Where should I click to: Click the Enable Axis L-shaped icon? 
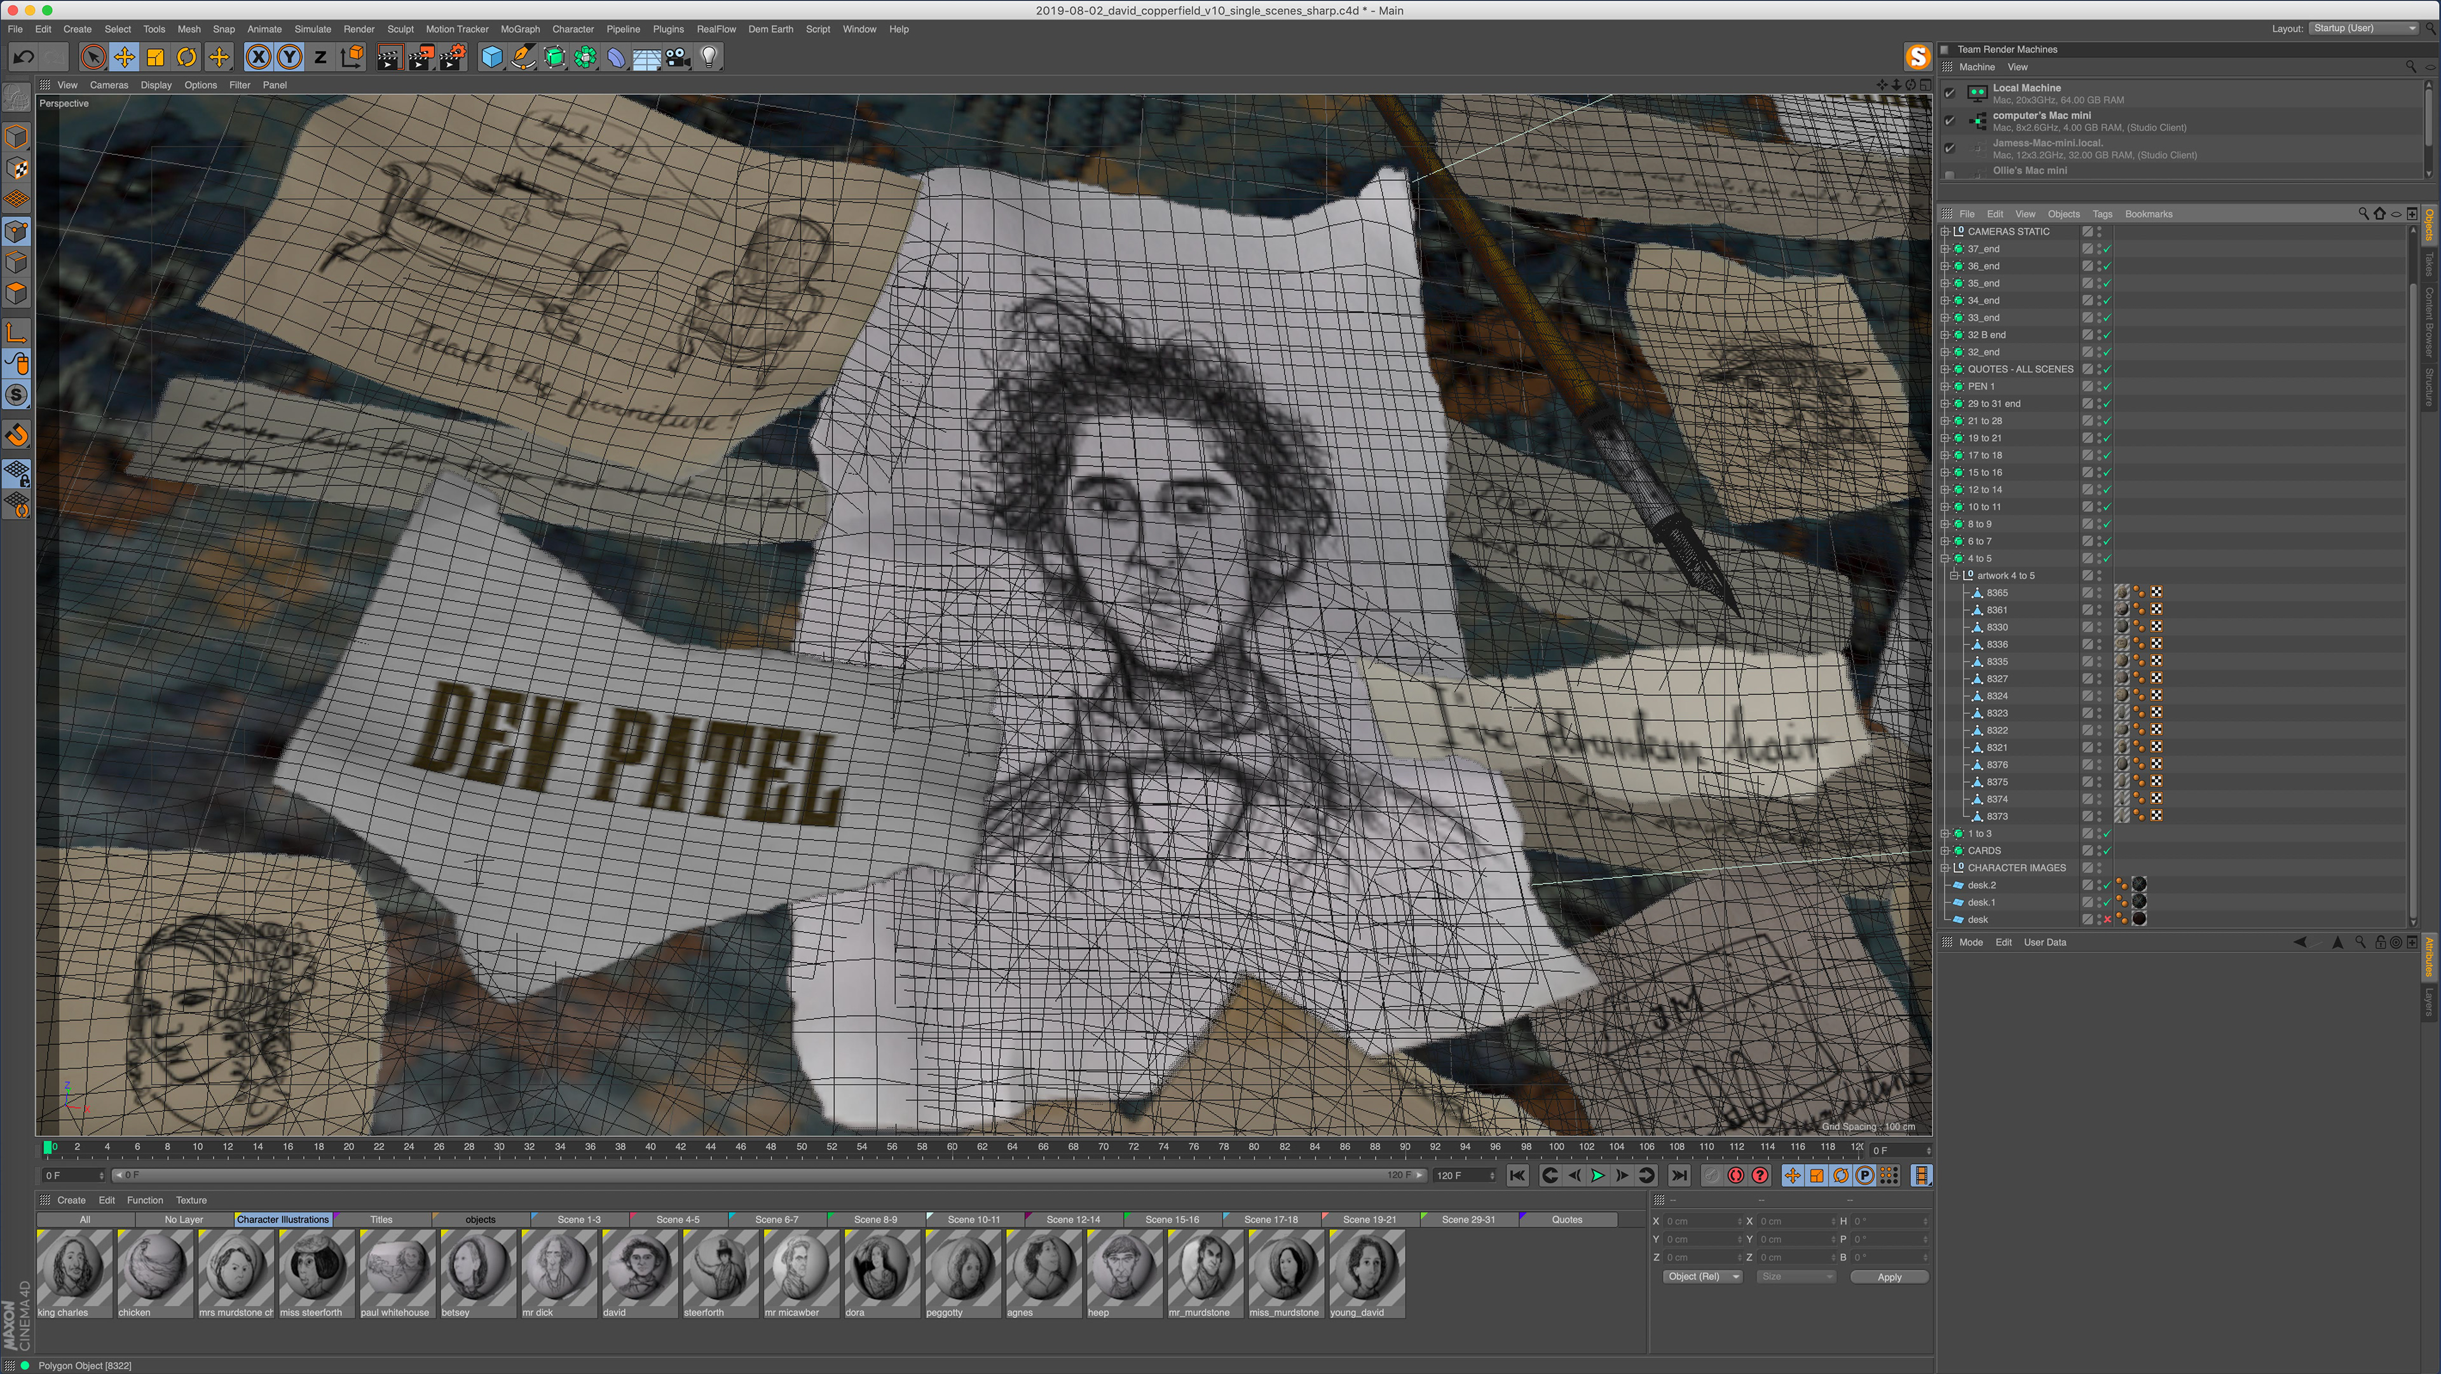coord(16,333)
